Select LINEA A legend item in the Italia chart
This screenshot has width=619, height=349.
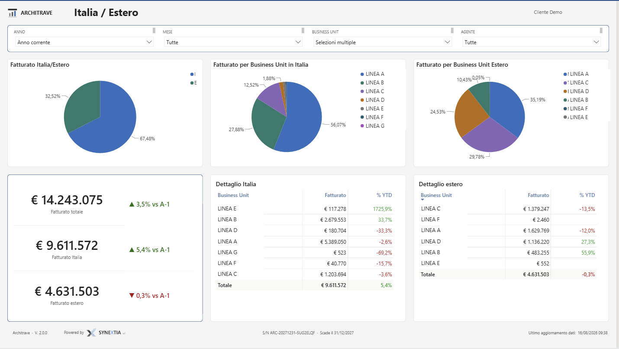tap(372, 74)
